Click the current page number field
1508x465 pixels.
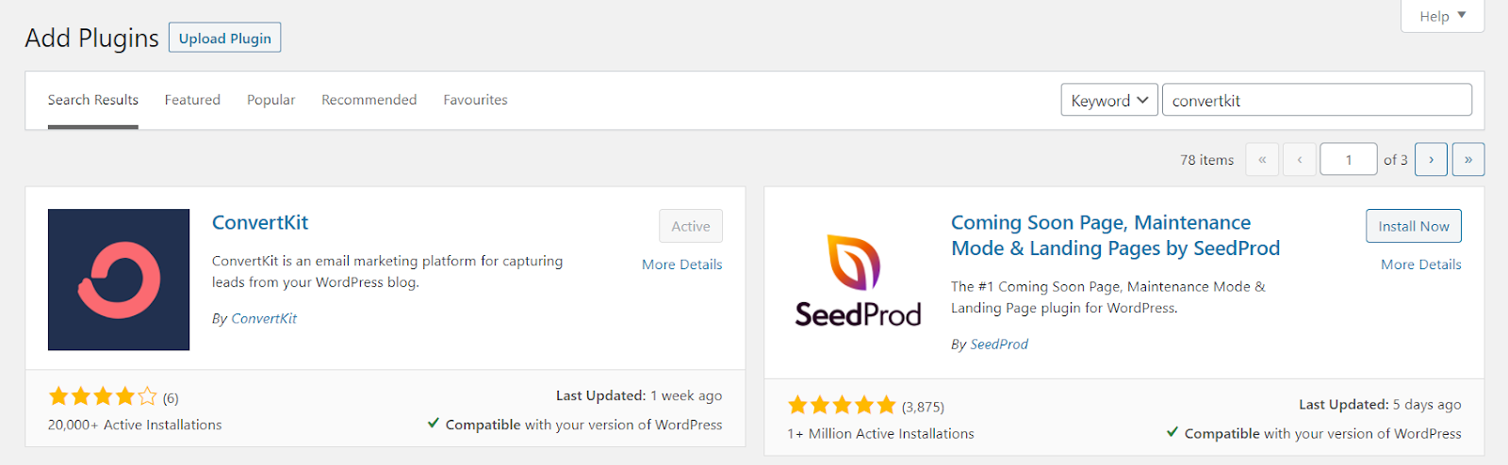coord(1349,160)
